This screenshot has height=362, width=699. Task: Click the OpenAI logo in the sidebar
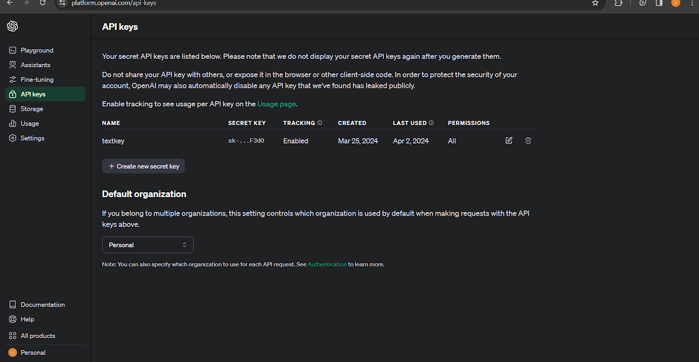click(13, 26)
